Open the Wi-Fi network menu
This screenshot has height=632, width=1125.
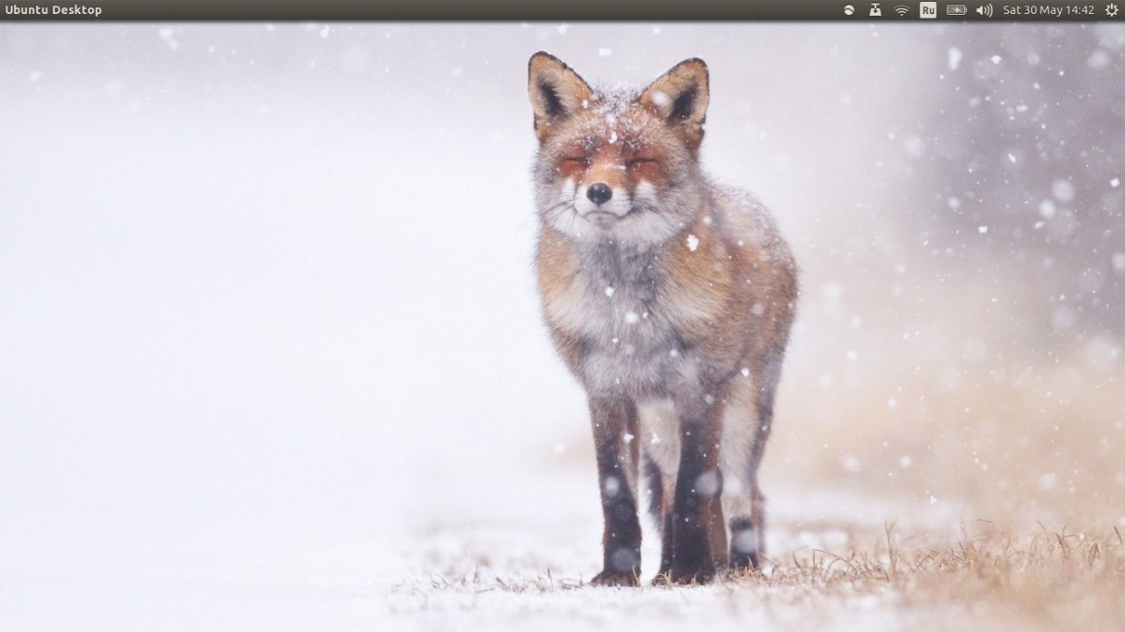click(902, 11)
